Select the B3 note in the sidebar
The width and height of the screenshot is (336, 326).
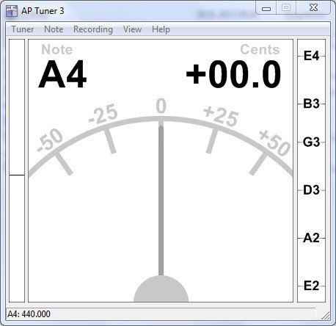click(x=311, y=104)
